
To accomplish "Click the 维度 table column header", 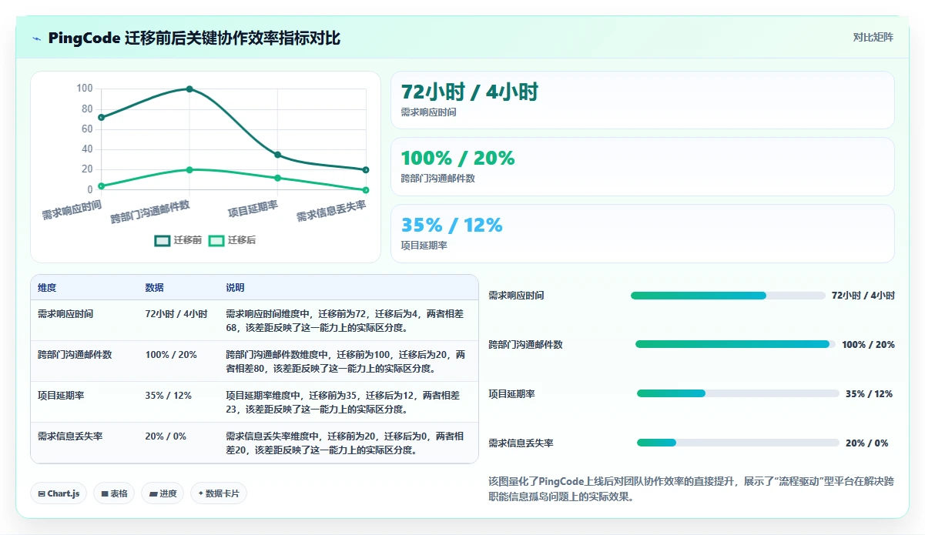I will point(47,288).
